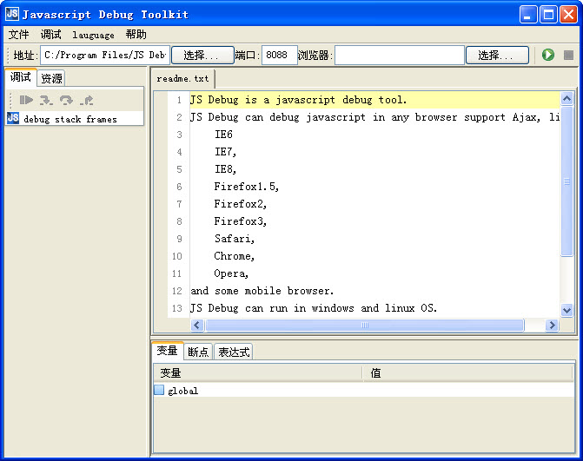The width and height of the screenshot is (583, 461).
Task: Click the 变量 column header
Action: pyautogui.click(x=258, y=373)
